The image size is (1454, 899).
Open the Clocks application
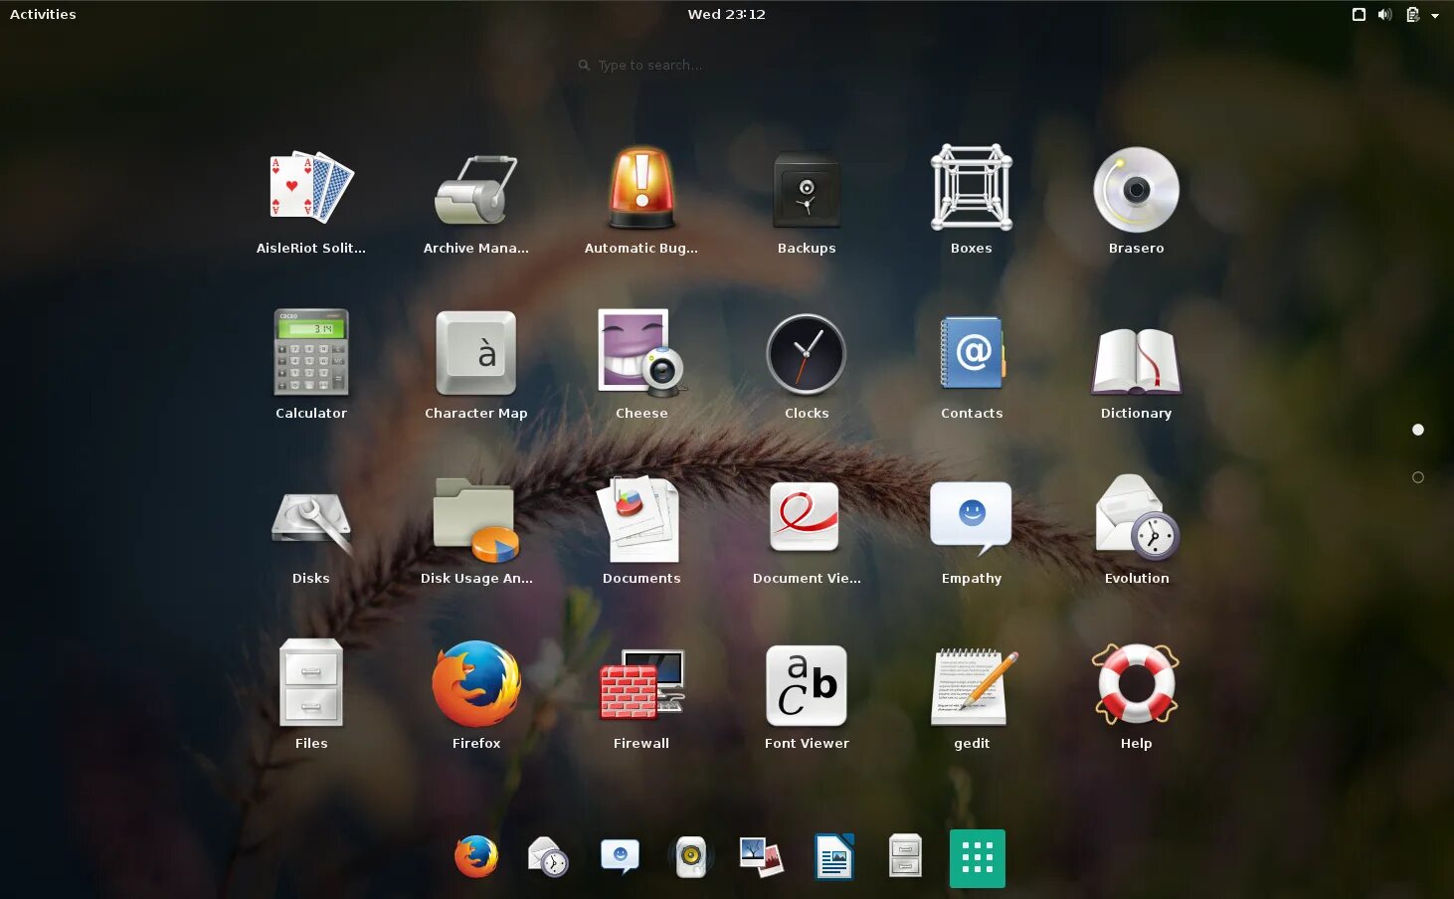(x=807, y=354)
